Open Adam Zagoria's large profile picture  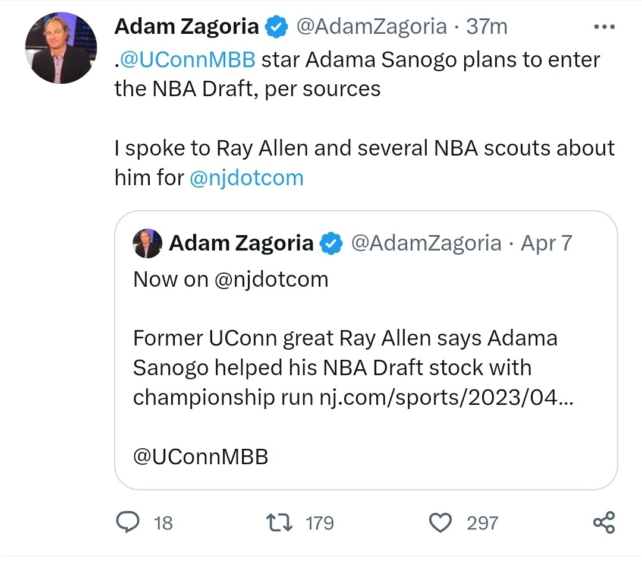(61, 47)
